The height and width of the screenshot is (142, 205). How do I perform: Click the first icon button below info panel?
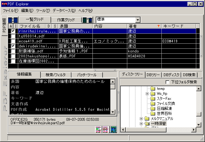tap(98, 129)
